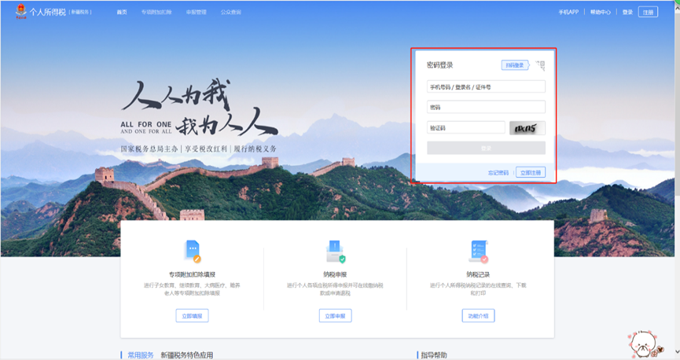Click the 手机APP link in header
680x360 pixels.
[568, 13]
